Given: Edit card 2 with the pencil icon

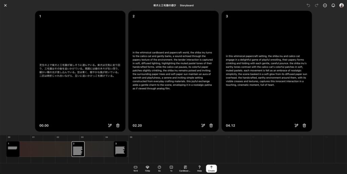Looking at the screenshot, I should click(203, 125).
